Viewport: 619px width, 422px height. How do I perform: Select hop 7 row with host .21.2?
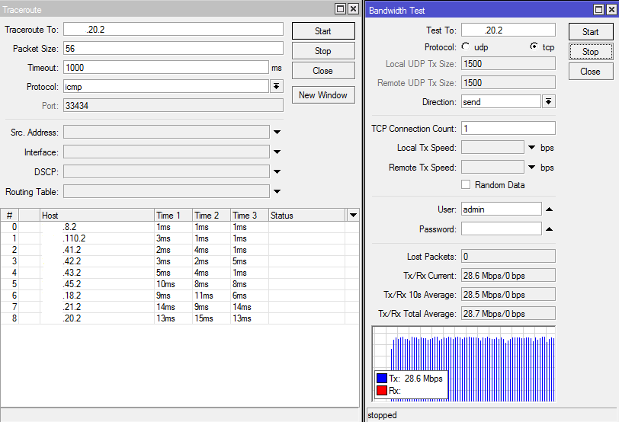[180, 307]
